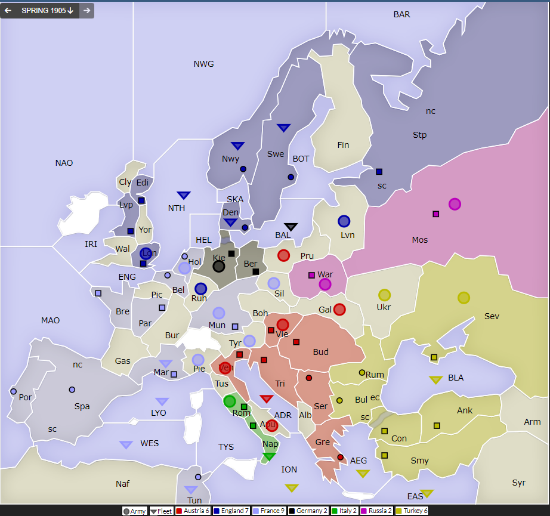The height and width of the screenshot is (516, 550).
Task: Select the French army in Mun
Action: pos(219,313)
